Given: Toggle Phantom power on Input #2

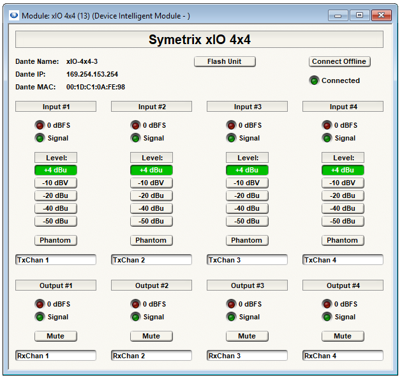Looking at the screenshot, I should [151, 240].
